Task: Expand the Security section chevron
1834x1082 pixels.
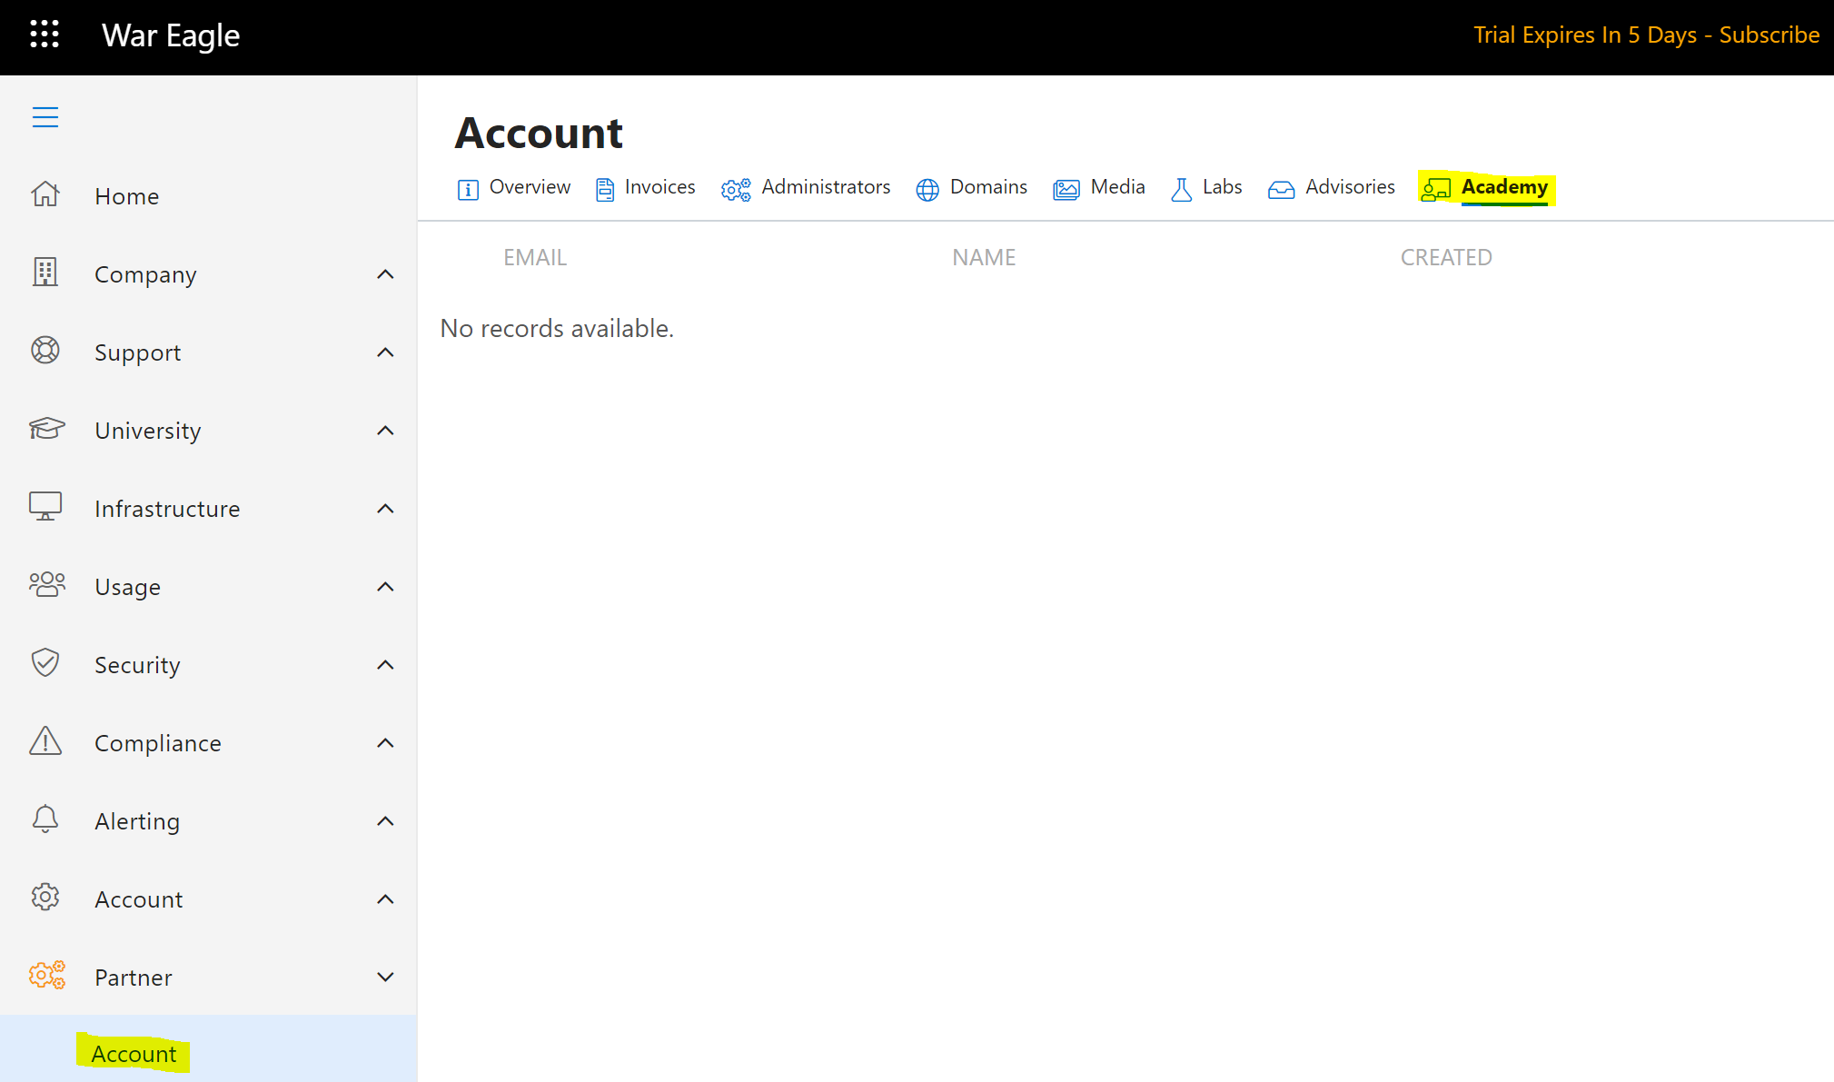Action: tap(385, 665)
